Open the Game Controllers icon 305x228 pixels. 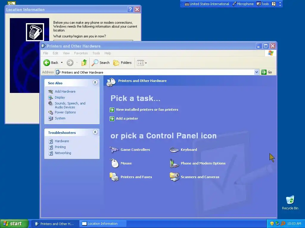pyautogui.click(x=114, y=150)
